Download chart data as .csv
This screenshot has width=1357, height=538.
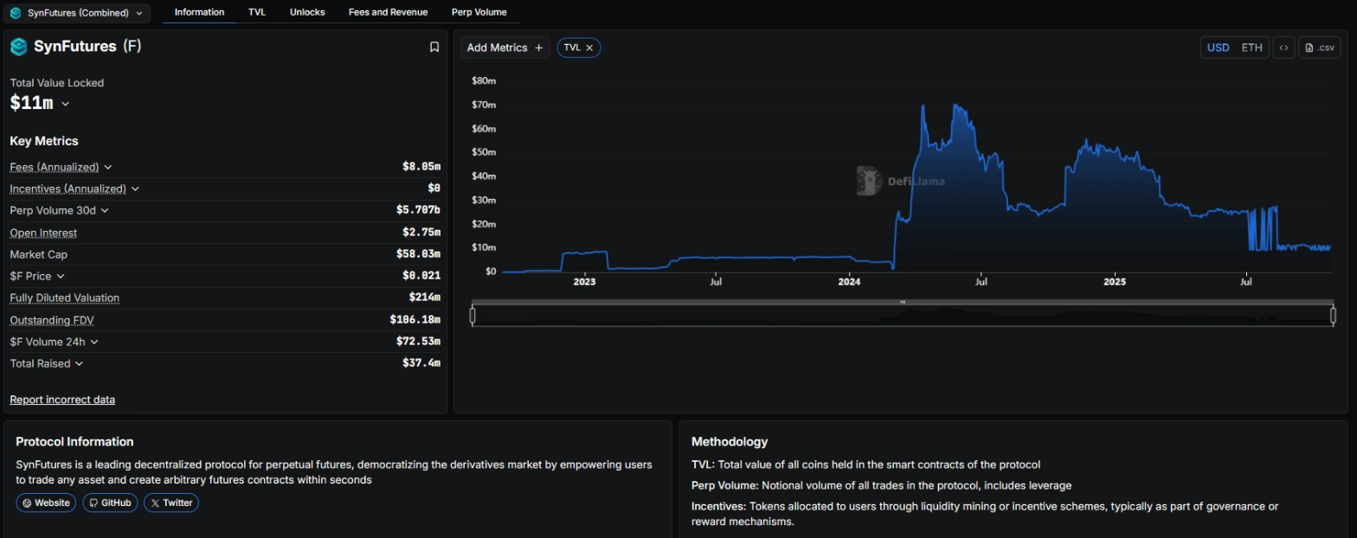pos(1319,48)
